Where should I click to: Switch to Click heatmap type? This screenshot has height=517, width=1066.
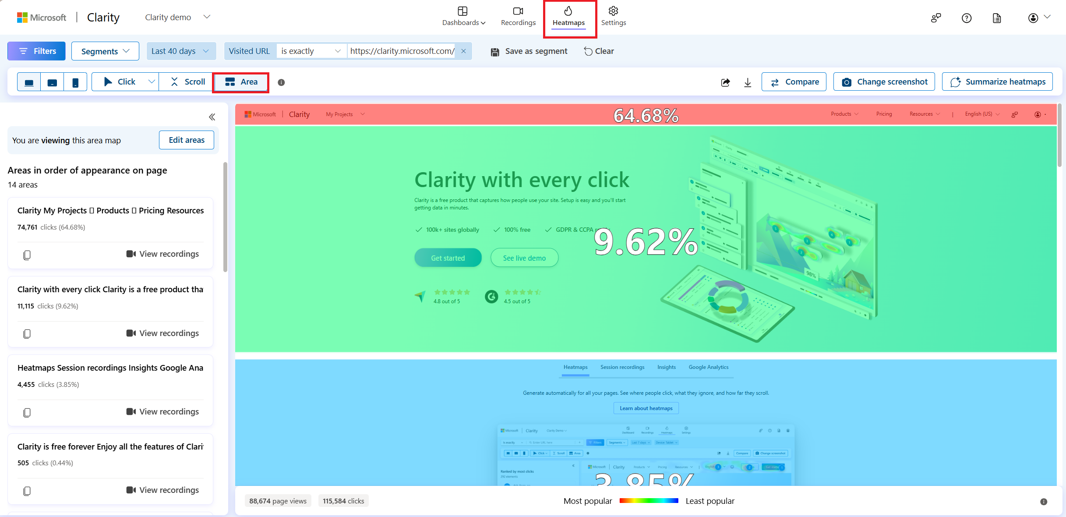pos(119,82)
